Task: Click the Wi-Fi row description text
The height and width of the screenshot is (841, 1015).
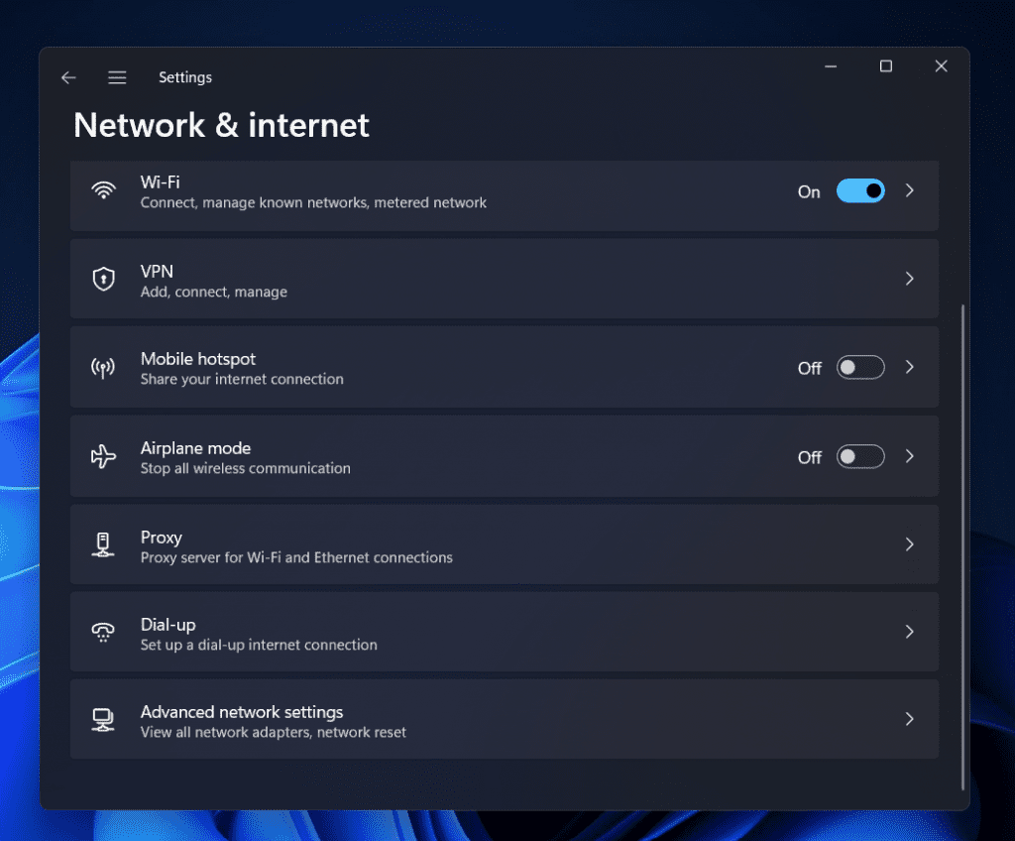Action: pos(313,202)
